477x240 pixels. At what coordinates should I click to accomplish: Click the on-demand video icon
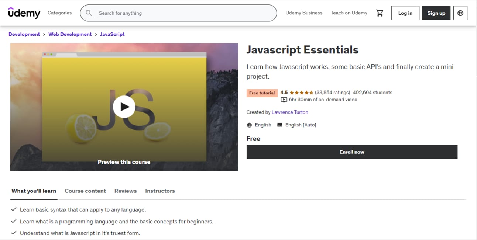(284, 100)
